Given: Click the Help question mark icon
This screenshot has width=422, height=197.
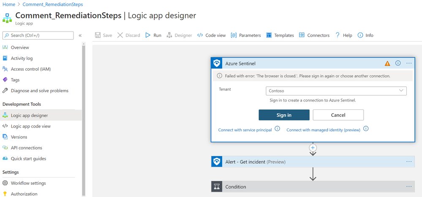Looking at the screenshot, I should coord(338,35).
